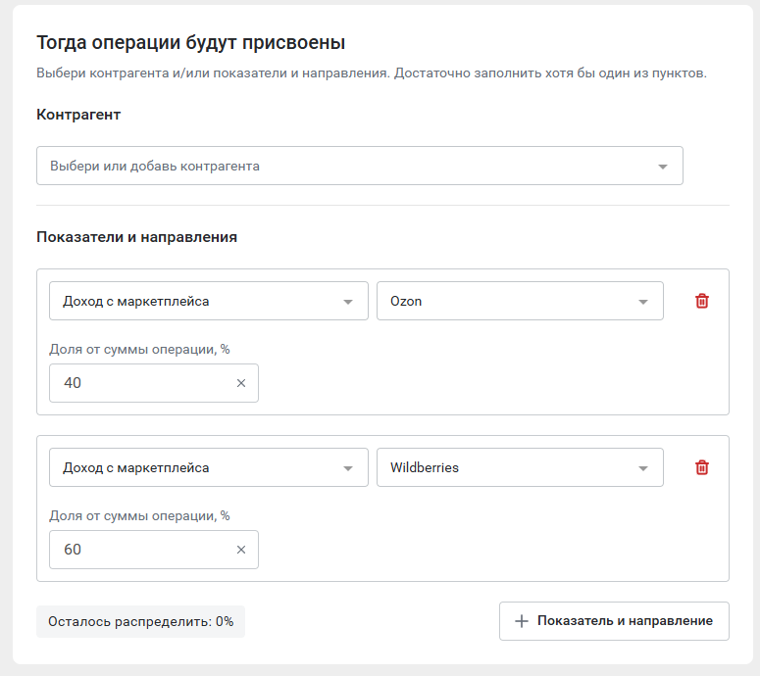Screen dimensions: 760x676
Task: Add new Показатель и направление
Action: coord(614,621)
